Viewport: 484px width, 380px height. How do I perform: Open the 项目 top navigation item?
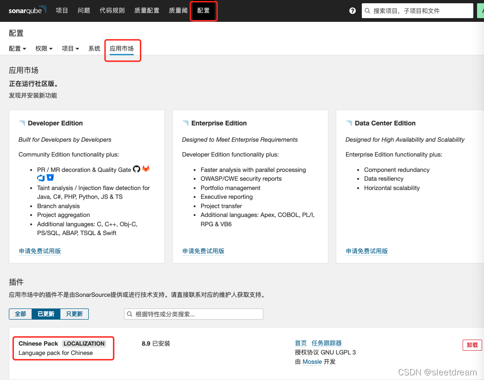[x=62, y=11]
